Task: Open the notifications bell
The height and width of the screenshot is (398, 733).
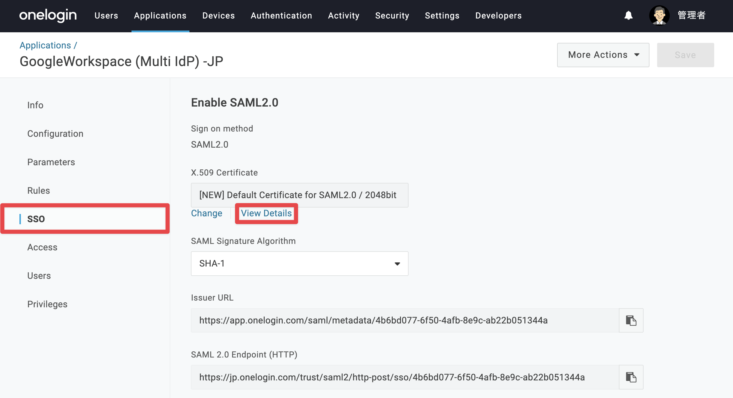Action: [628, 15]
